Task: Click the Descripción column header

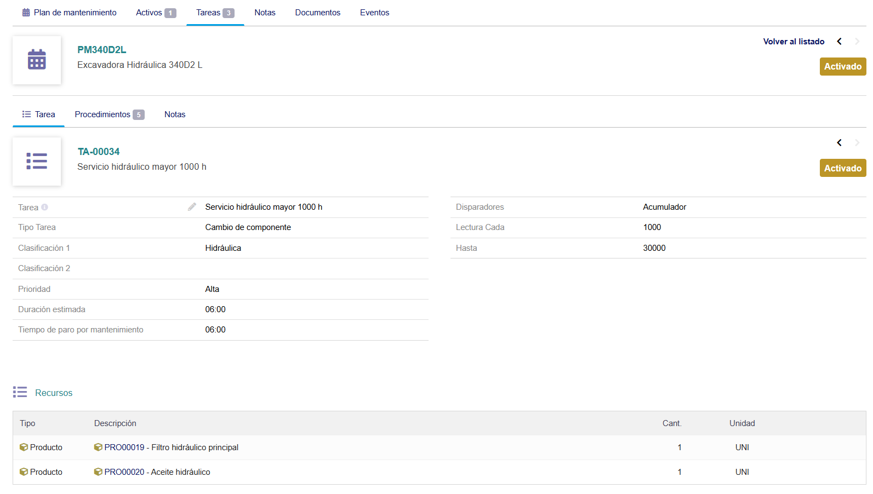Action: (x=115, y=423)
